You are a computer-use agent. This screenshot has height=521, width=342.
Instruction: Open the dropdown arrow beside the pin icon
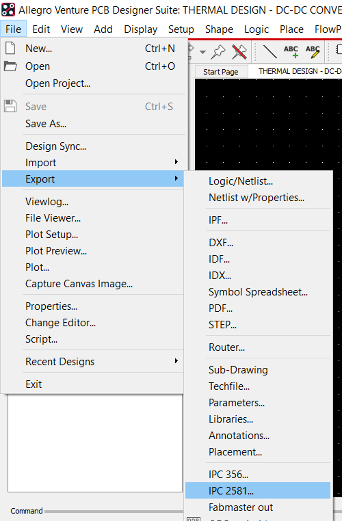tap(203, 52)
